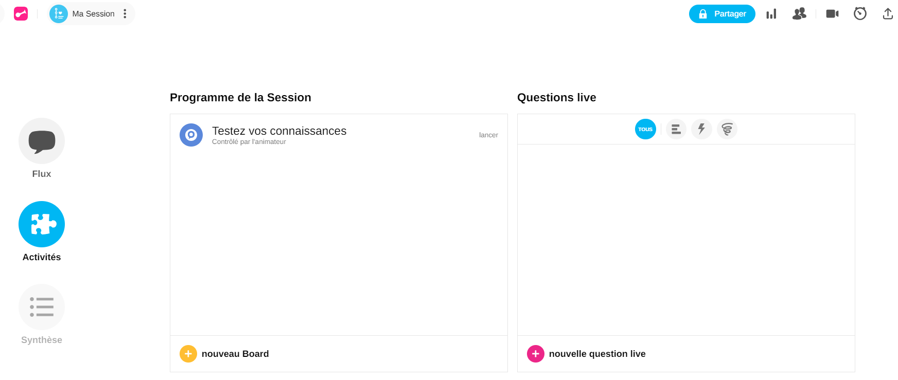Image resolution: width=898 pixels, height=380 pixels.
Task: Click lancer for Testez vos connaissances
Action: point(488,135)
